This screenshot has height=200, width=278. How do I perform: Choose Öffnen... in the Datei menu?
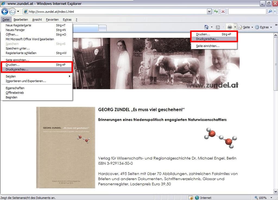37,34
